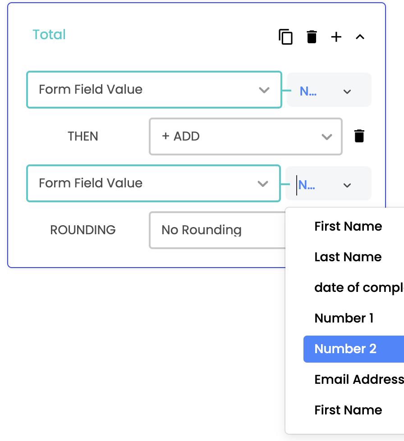Open the first Form Field Value dropdown
The image size is (404, 441).
154,90
